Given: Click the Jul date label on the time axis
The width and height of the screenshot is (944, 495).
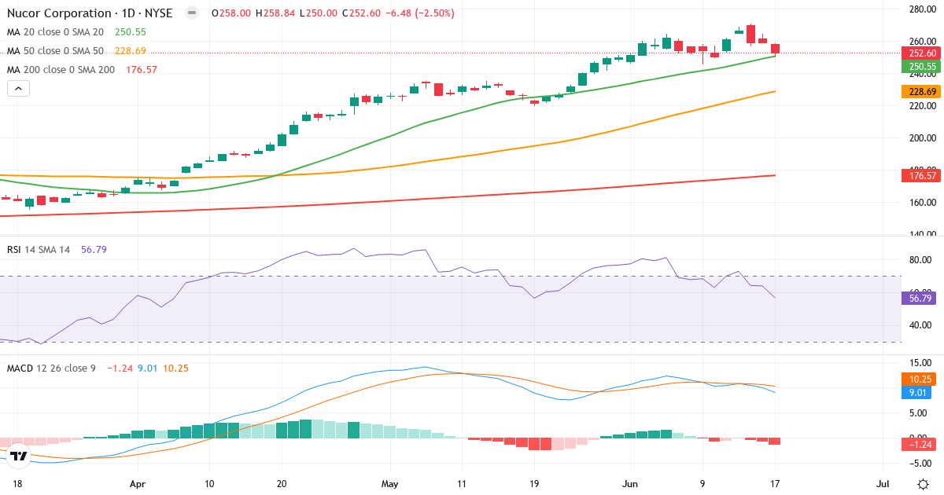Looking at the screenshot, I should [x=883, y=484].
